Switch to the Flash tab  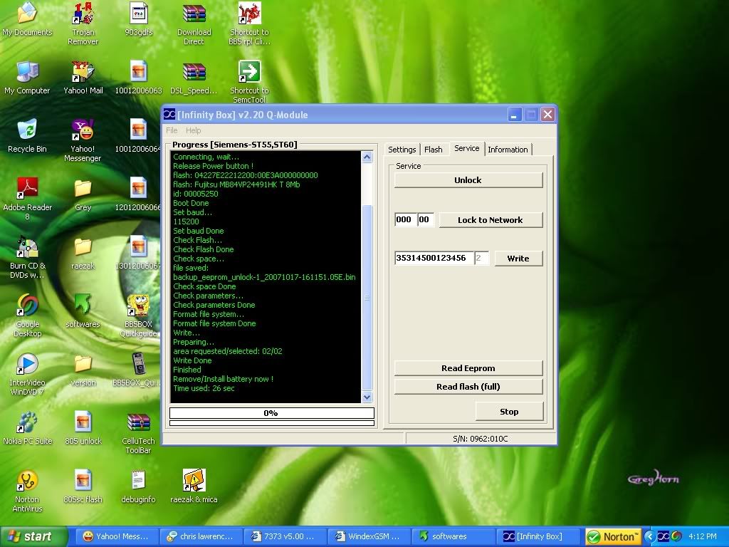click(434, 150)
